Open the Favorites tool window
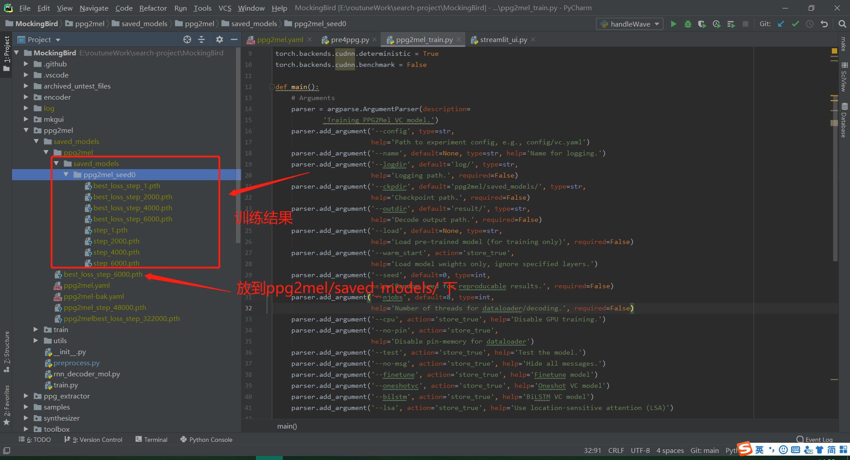The image size is (850, 460). coord(6,405)
